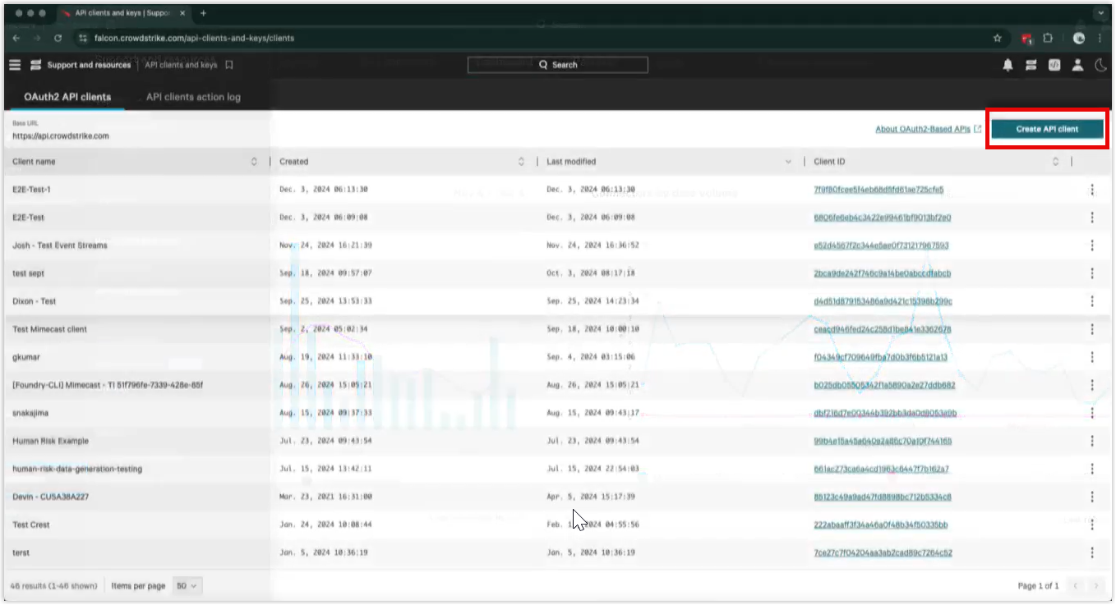
Task: Open the Client ID sort chevron
Action: (1056, 161)
